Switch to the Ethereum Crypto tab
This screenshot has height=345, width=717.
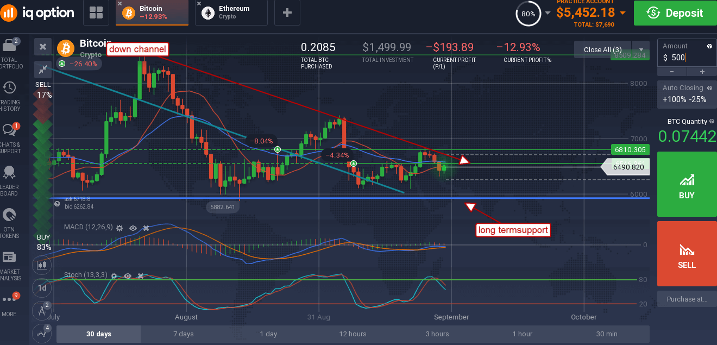point(231,13)
